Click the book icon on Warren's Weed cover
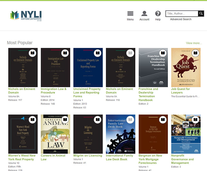 [33, 120]
